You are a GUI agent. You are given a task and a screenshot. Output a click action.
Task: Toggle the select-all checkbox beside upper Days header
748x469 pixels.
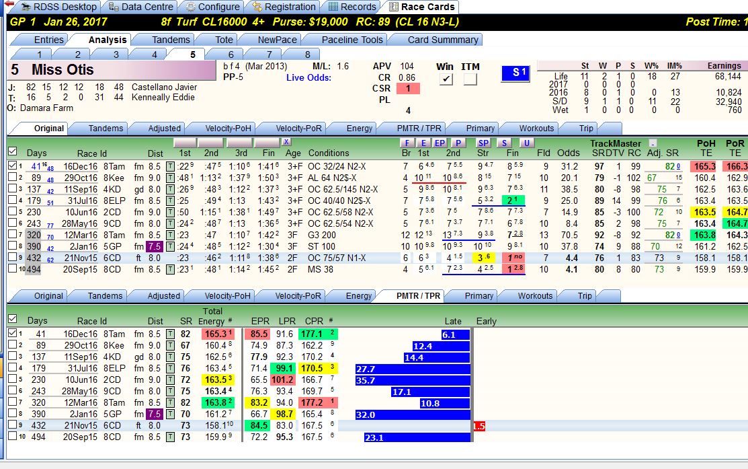pyautogui.click(x=12, y=151)
